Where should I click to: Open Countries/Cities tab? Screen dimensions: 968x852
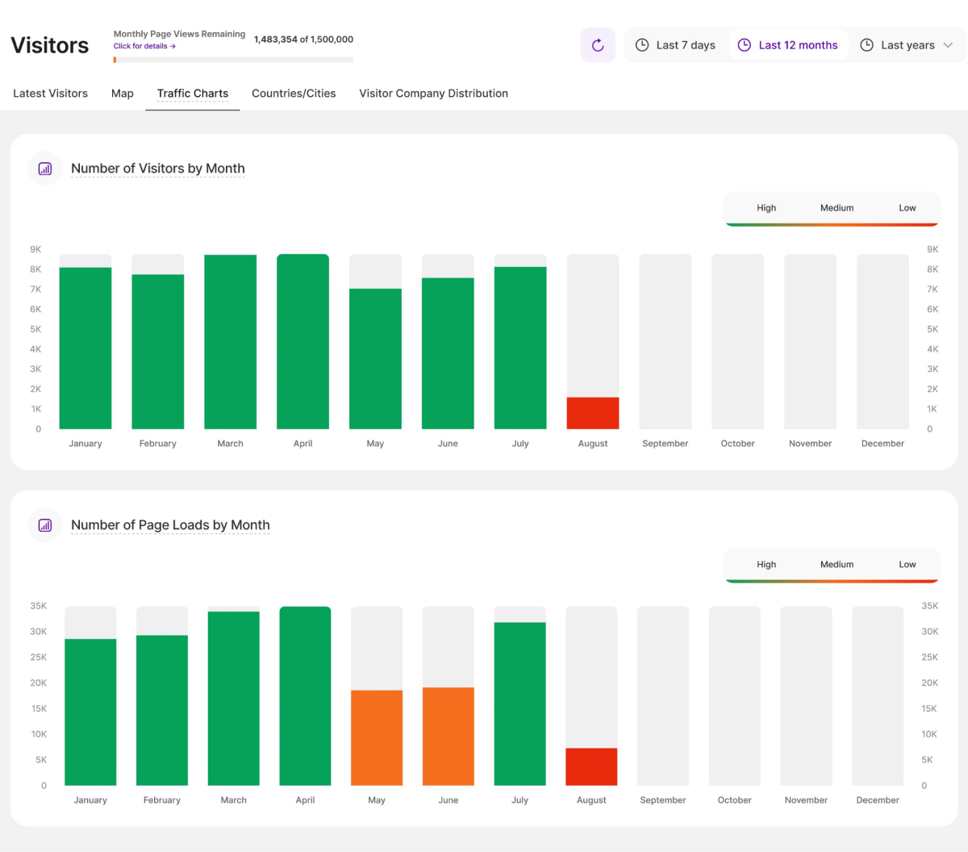pyautogui.click(x=294, y=94)
